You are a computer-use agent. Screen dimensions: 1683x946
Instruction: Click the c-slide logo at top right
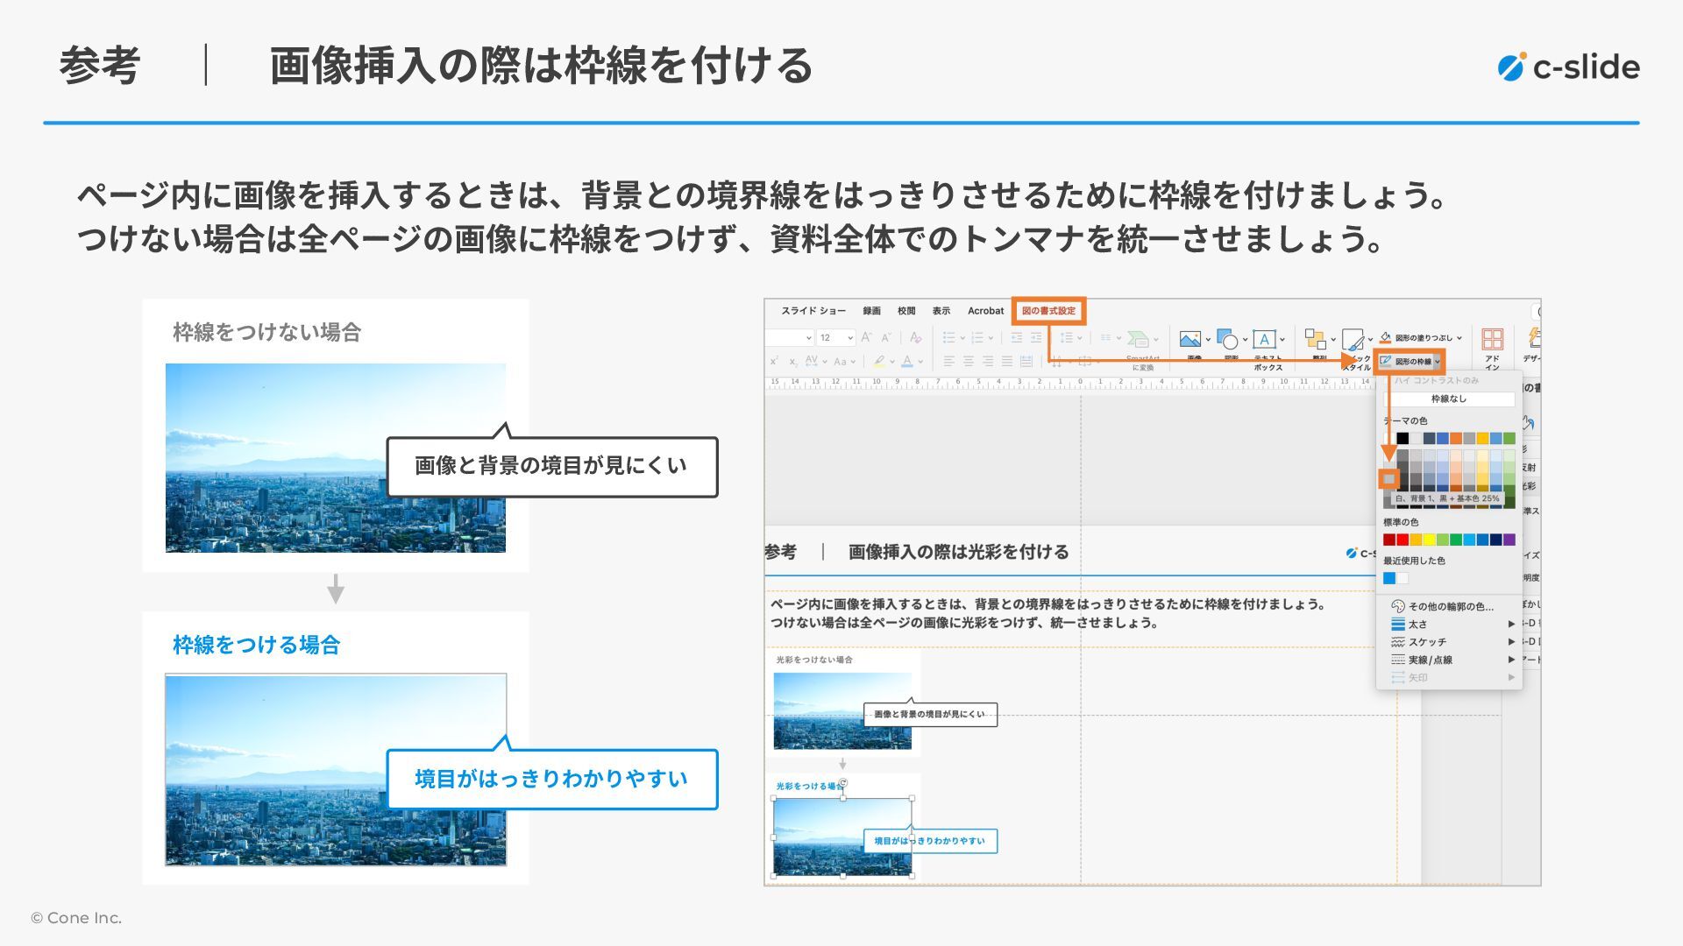[1568, 67]
